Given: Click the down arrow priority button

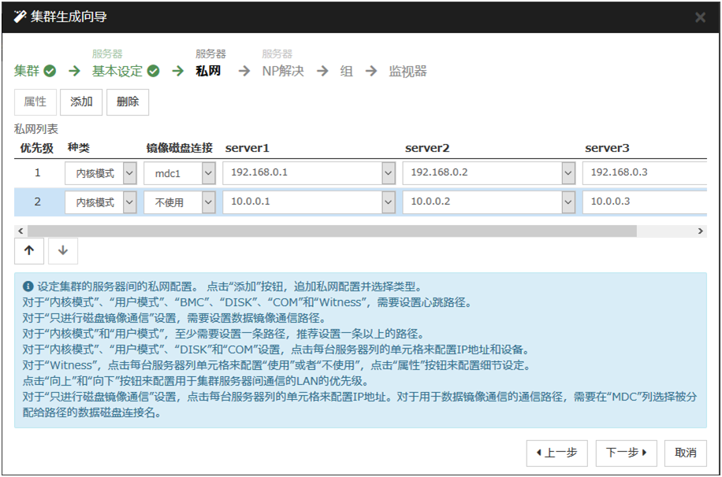Looking at the screenshot, I should (x=63, y=251).
